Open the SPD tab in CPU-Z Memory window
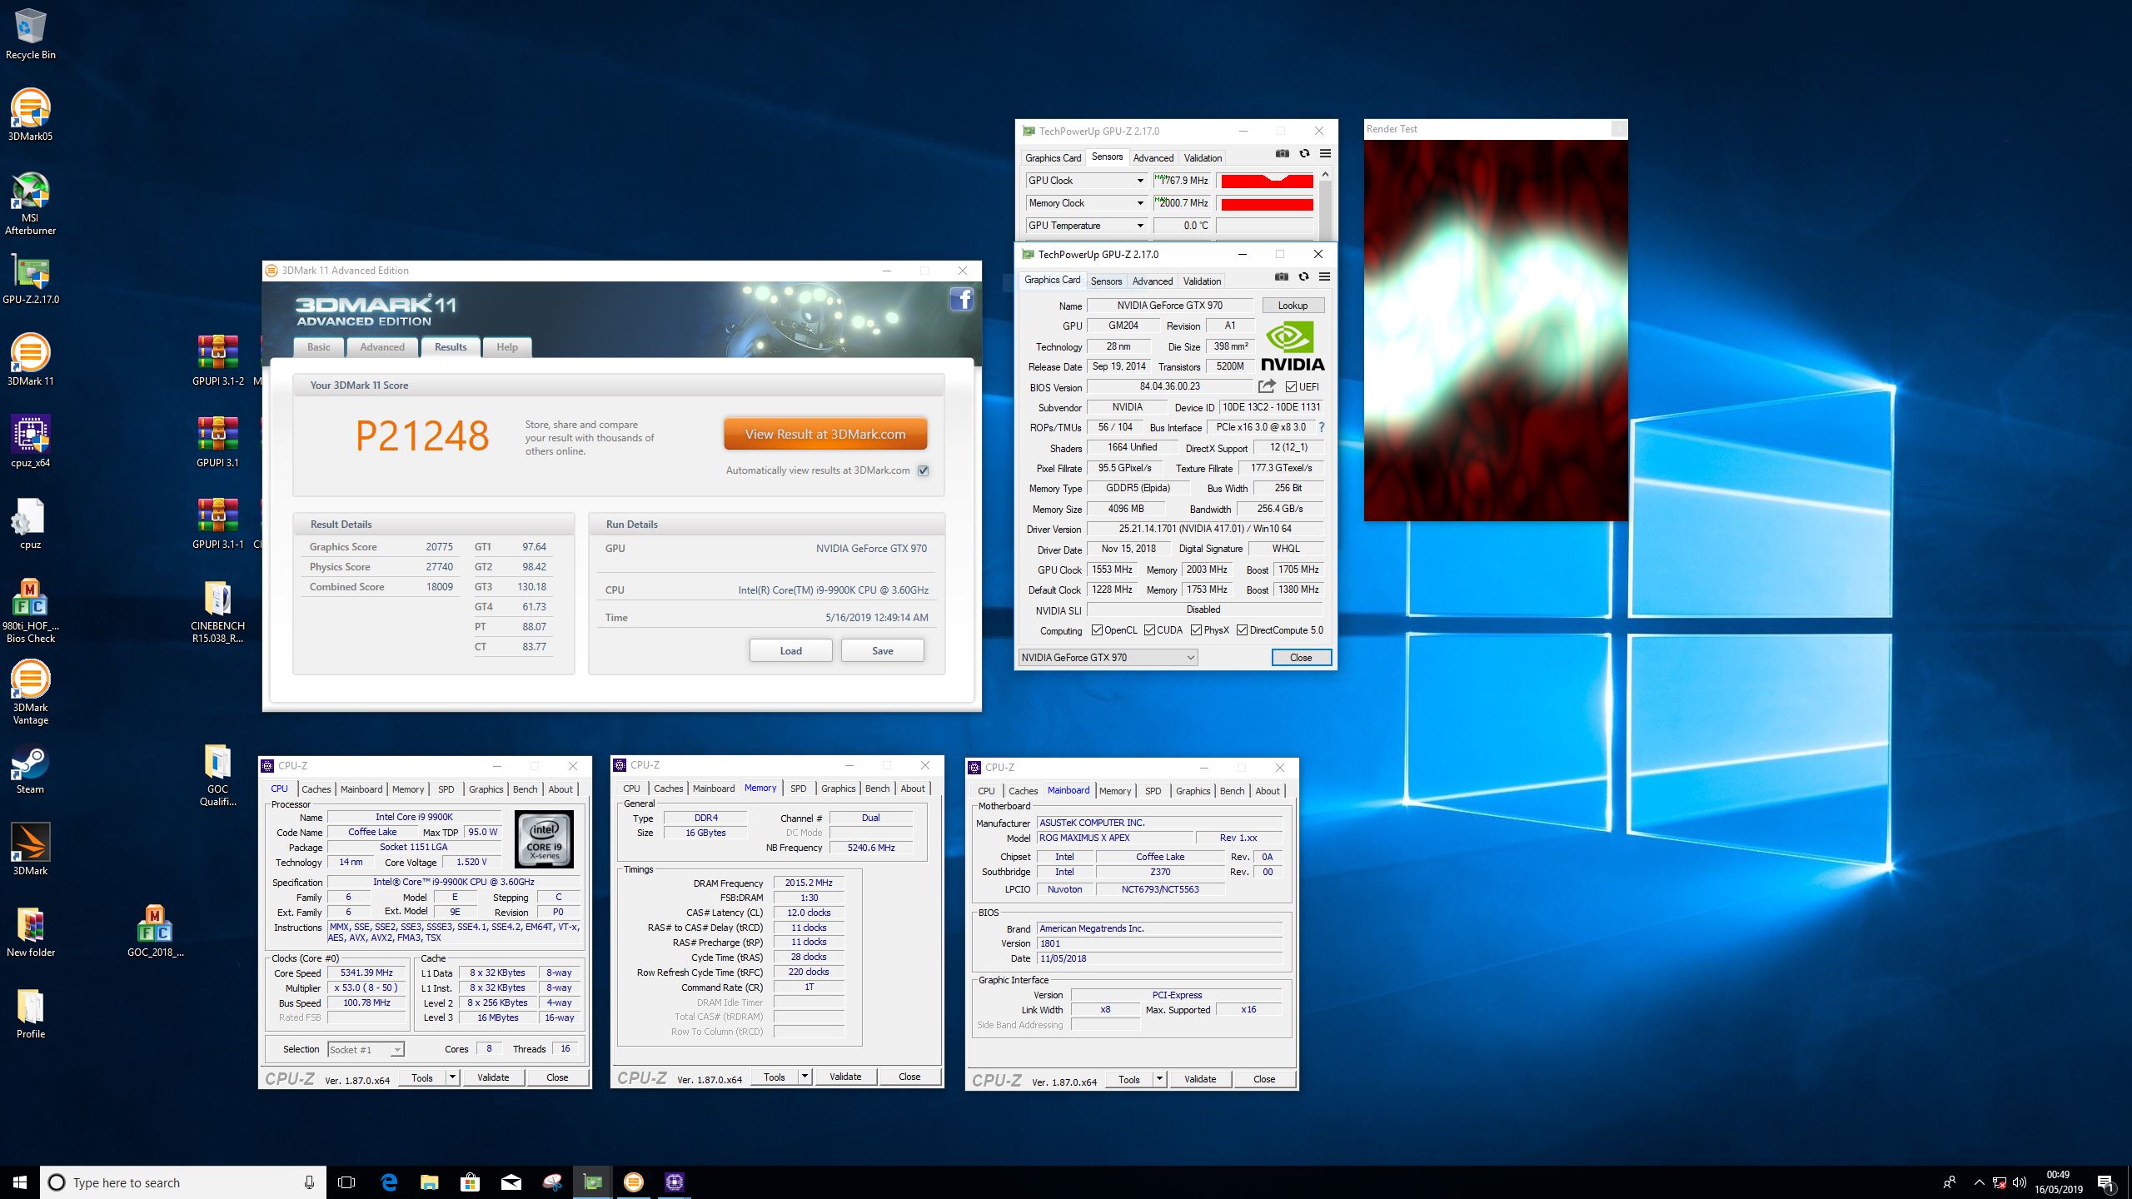The image size is (2132, 1199). [x=799, y=789]
